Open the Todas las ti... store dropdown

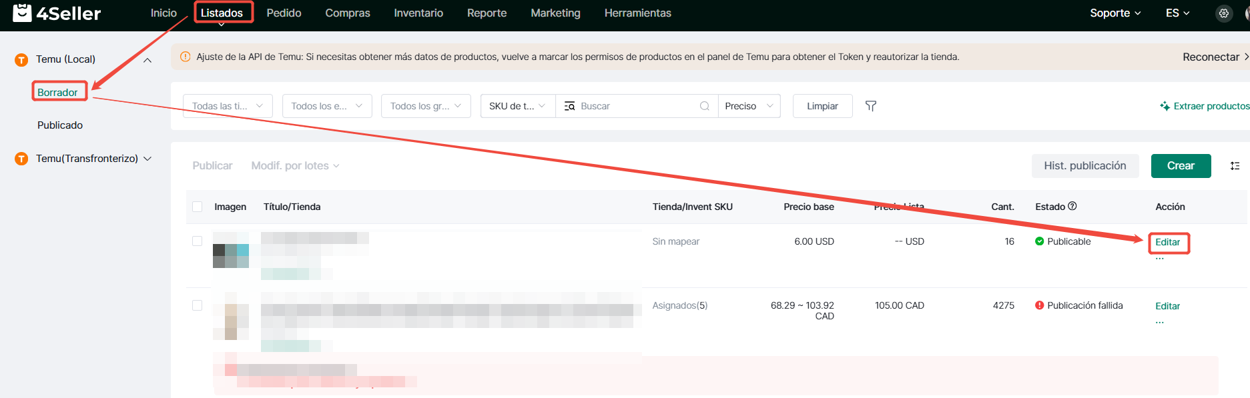coord(228,106)
